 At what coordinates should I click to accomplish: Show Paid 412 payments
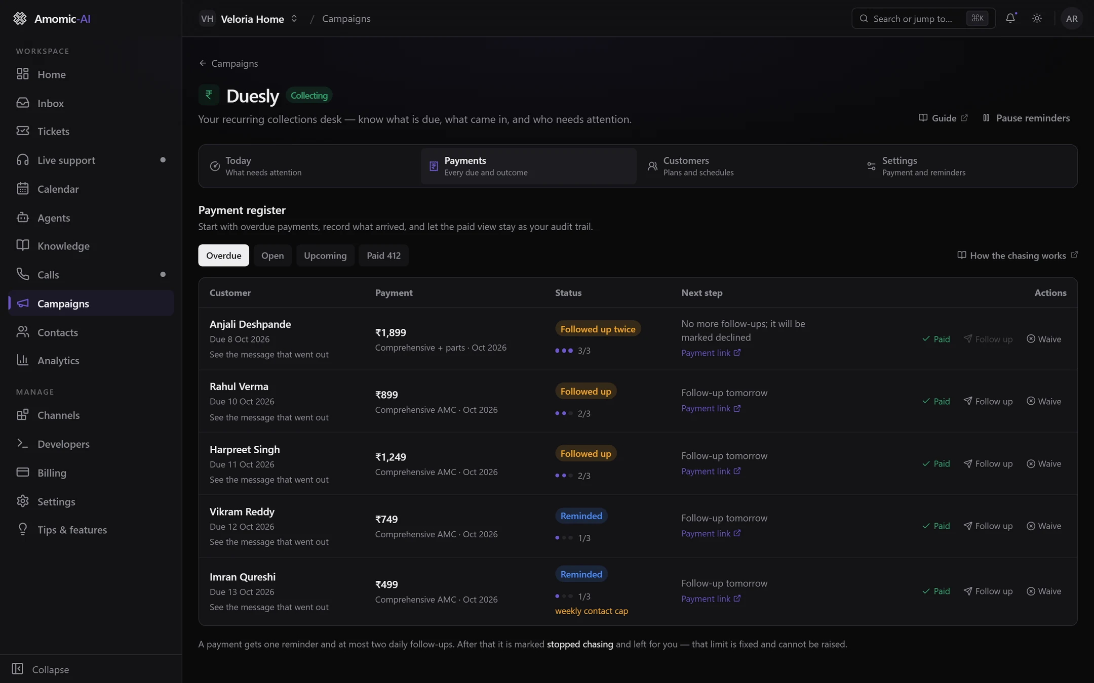(x=383, y=255)
